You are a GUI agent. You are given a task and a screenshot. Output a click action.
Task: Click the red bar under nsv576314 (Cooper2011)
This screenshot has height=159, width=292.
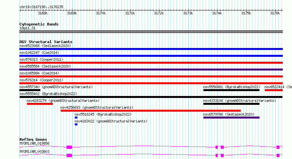[151, 83]
